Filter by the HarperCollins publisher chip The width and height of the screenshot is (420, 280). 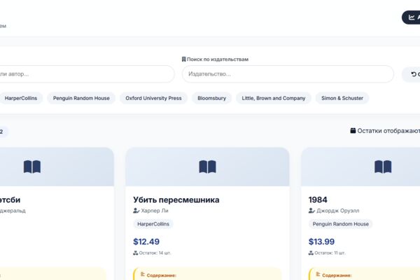pos(21,98)
